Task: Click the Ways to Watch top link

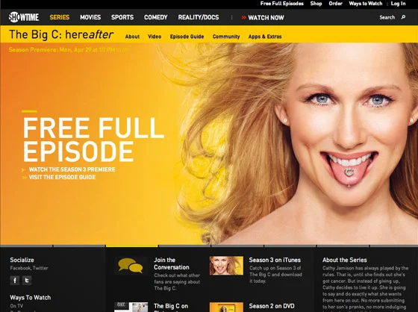Action: pyautogui.click(x=366, y=4)
